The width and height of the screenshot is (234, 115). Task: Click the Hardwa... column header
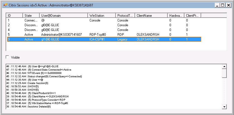[176, 16]
